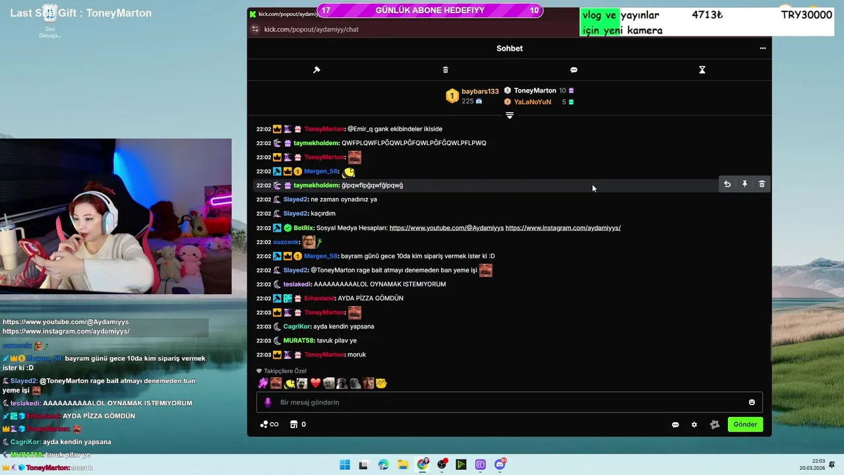Open the hourglass tab in chat header
This screenshot has height=475, width=844.
click(702, 70)
